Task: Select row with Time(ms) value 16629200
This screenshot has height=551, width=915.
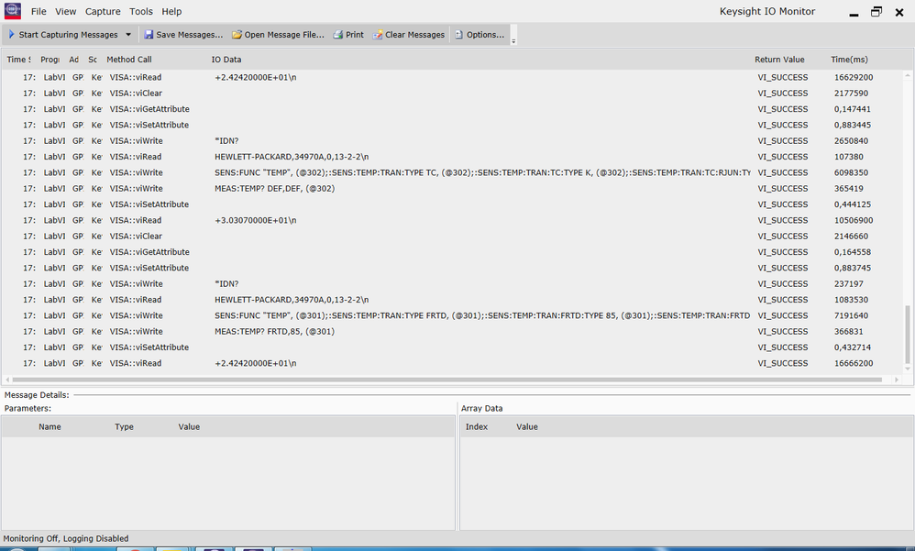Action: coord(453,78)
